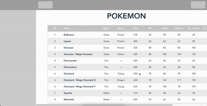The height and width of the screenshot is (106, 207).
Task: Click the Defense column header
Action: [179, 28]
